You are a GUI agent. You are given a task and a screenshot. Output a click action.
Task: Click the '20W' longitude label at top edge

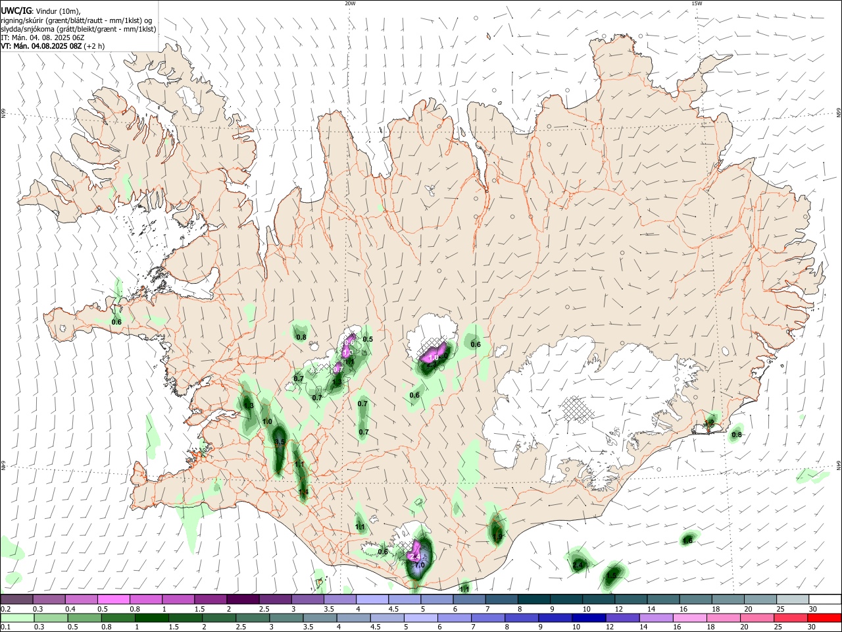[x=350, y=3]
